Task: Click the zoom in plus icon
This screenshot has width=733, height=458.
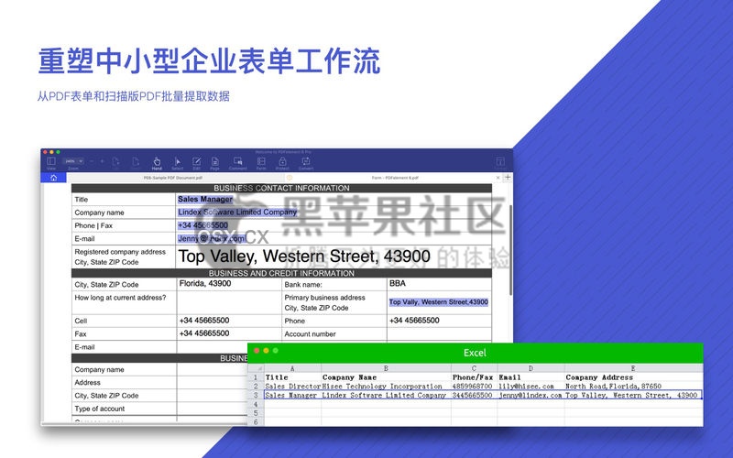Action: coord(102,161)
